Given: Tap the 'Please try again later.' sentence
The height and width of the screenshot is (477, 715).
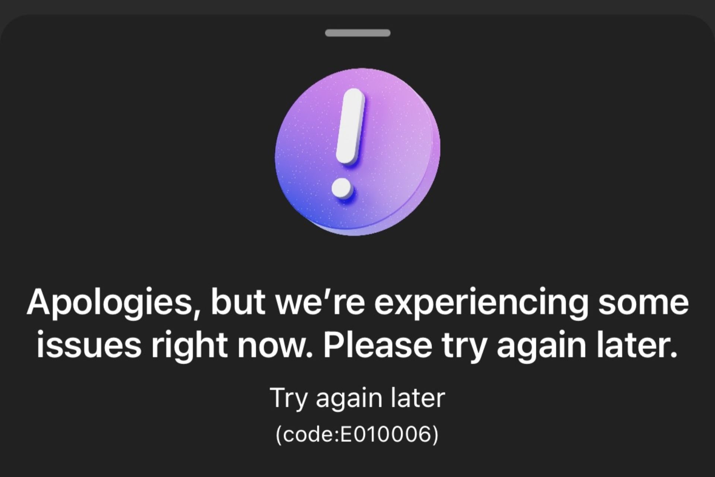Looking at the screenshot, I should click(x=500, y=344).
